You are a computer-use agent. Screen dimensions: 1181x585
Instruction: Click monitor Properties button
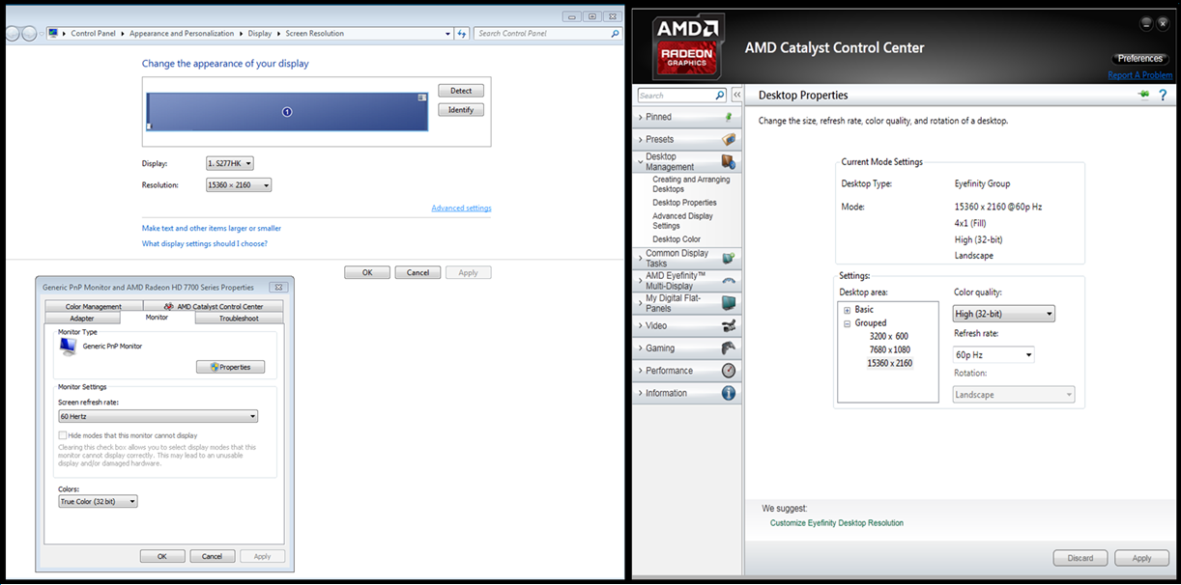point(230,367)
